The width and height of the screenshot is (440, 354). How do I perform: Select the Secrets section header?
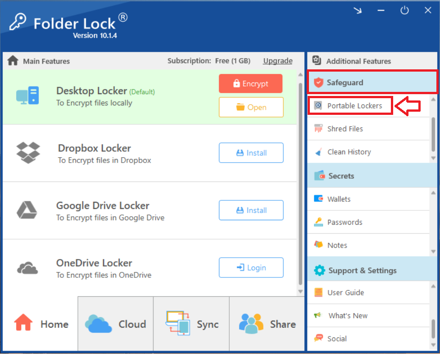click(x=372, y=176)
